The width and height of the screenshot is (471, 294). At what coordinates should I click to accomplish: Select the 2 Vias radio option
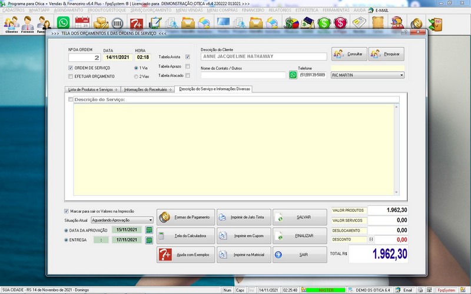coord(136,76)
